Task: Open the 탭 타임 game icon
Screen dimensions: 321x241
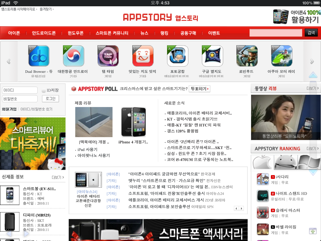Action: 108,56
